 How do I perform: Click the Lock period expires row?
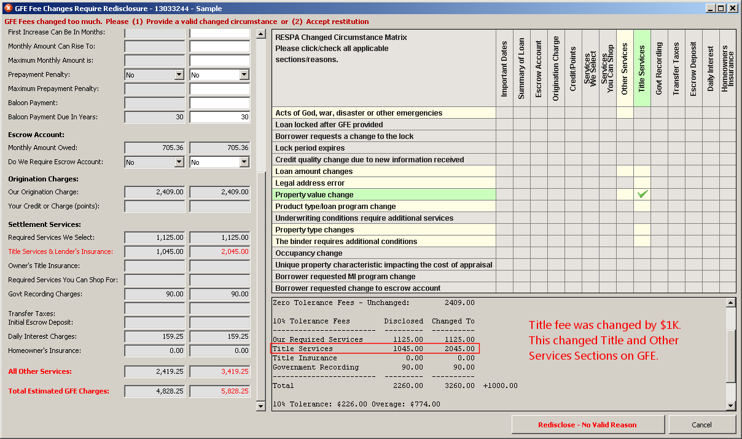click(384, 148)
